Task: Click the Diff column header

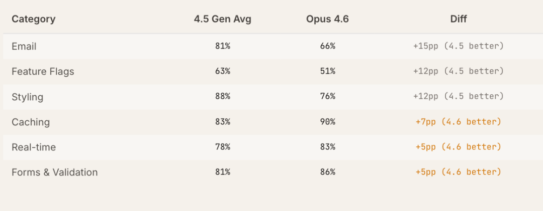Action: (458, 20)
